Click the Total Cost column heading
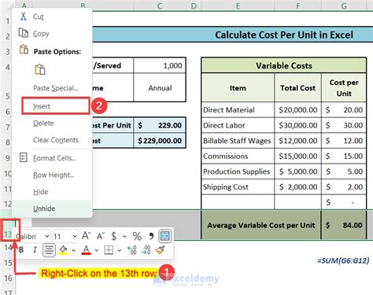This screenshot has height=295, width=373. (297, 87)
